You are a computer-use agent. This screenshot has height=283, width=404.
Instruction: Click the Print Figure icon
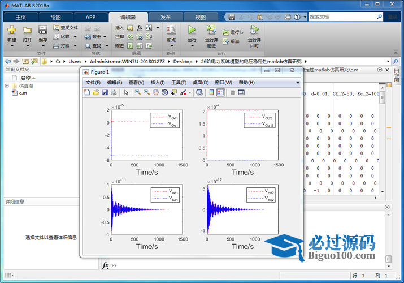pos(114,92)
